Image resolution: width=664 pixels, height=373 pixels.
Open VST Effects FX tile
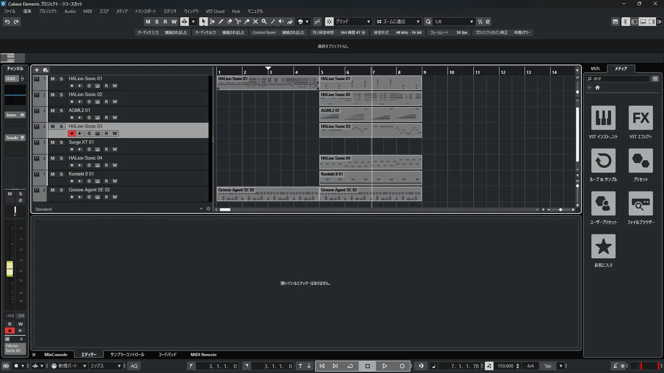(640, 118)
